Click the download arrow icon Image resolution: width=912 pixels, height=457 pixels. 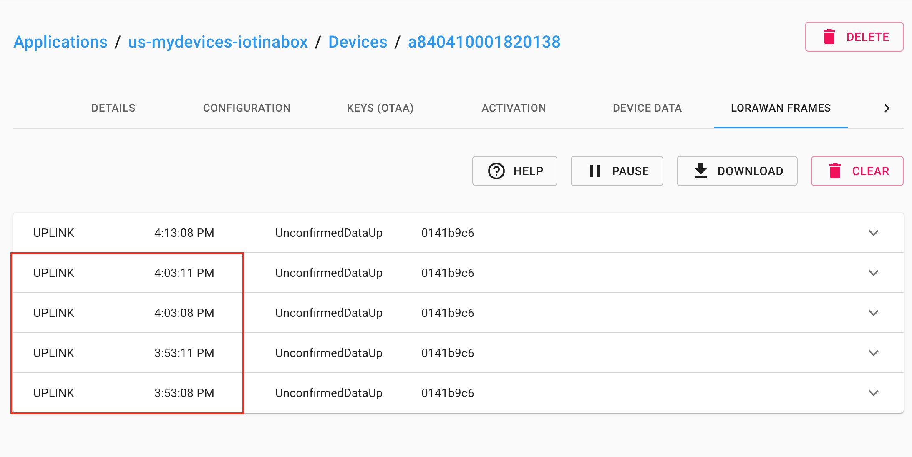click(701, 171)
